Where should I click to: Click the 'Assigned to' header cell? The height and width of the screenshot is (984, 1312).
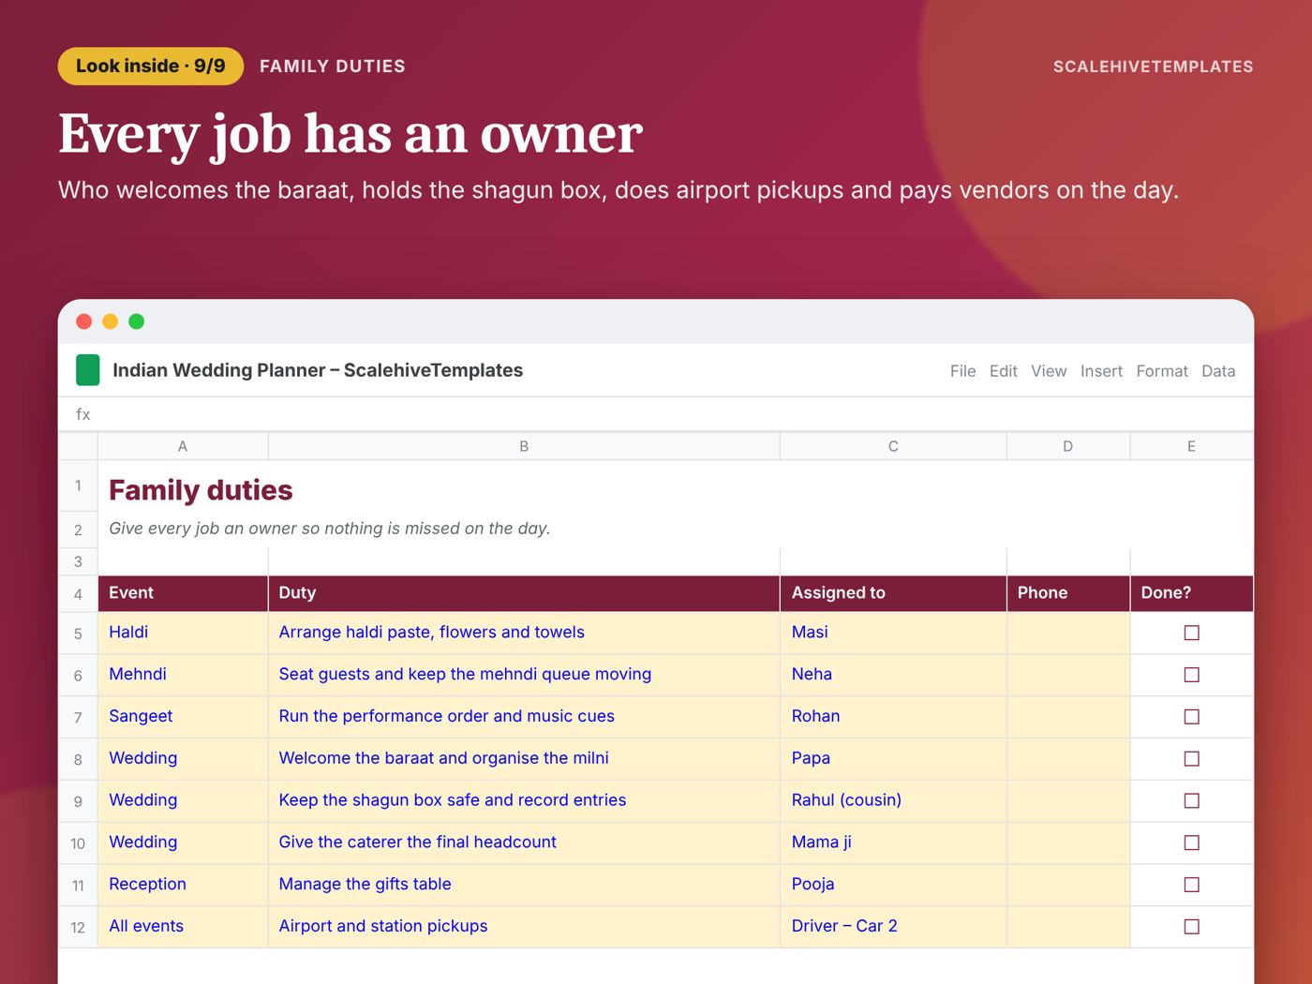coord(893,593)
